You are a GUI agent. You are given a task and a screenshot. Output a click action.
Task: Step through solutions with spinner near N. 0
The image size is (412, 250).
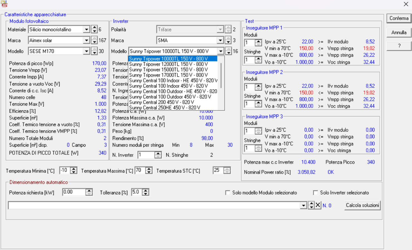tap(311, 206)
